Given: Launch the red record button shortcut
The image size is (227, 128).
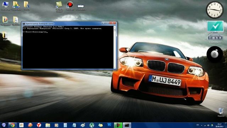Looking at the screenshot, I should coord(70,6).
